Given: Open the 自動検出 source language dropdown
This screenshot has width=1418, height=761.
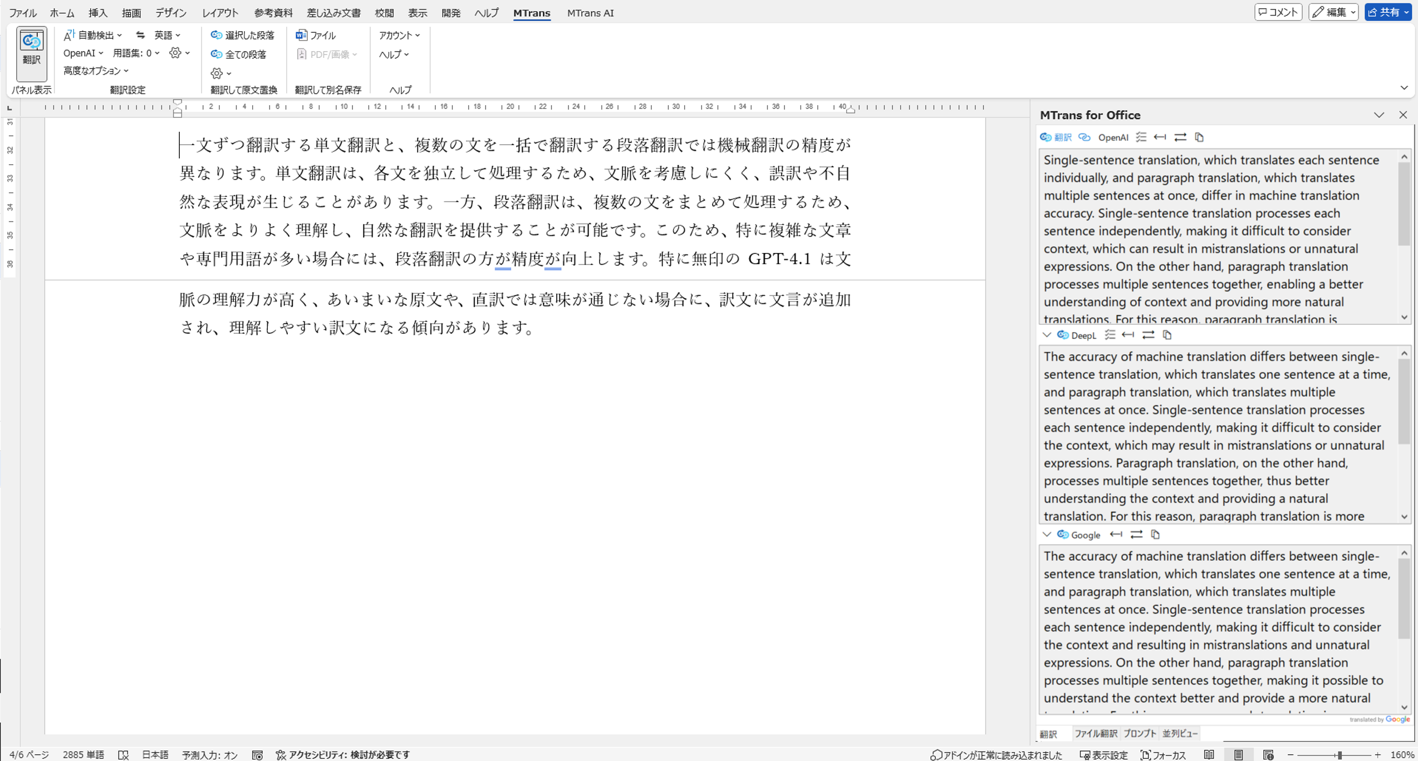Looking at the screenshot, I should 93,35.
